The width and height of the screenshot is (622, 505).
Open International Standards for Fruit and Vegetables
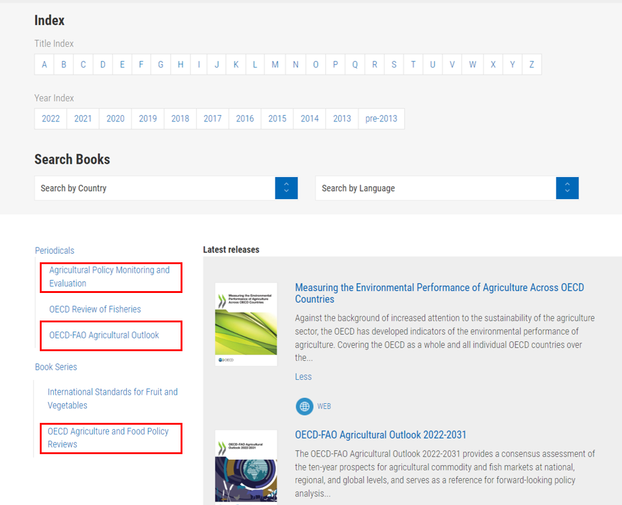113,398
